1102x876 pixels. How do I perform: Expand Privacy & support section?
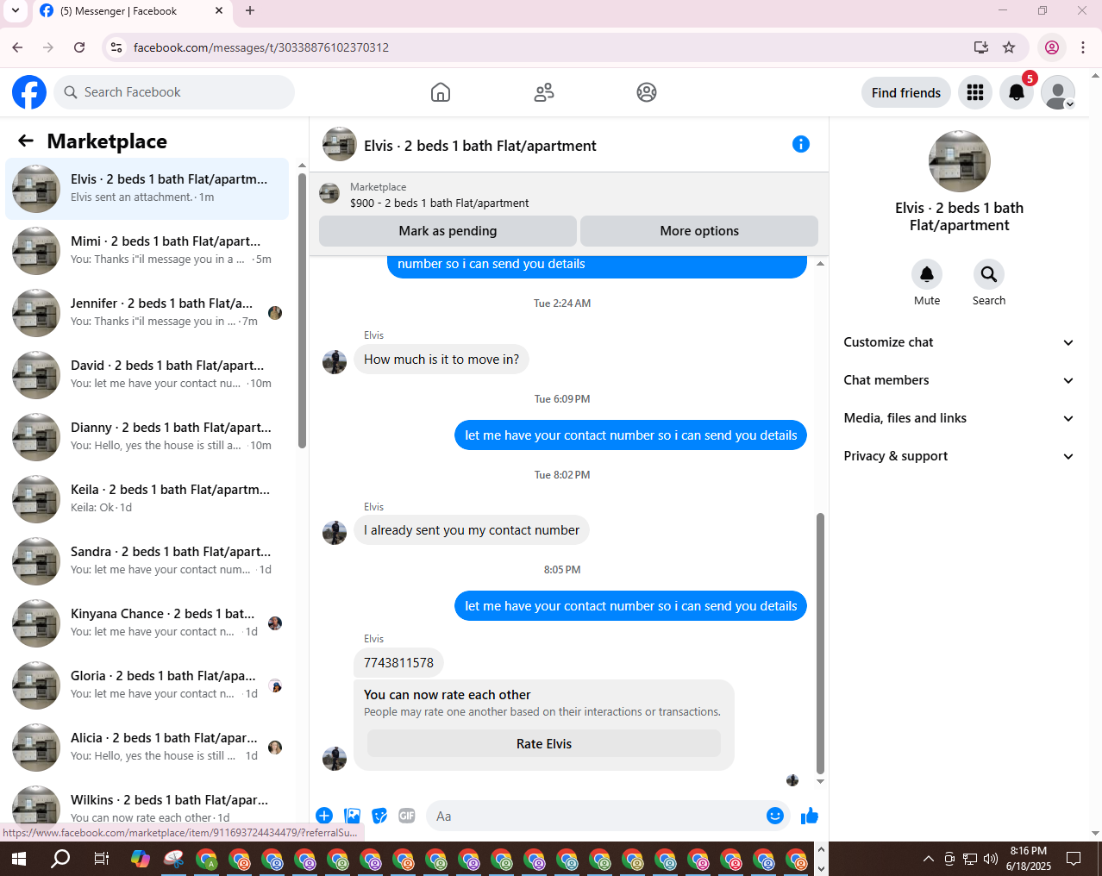[x=959, y=456]
